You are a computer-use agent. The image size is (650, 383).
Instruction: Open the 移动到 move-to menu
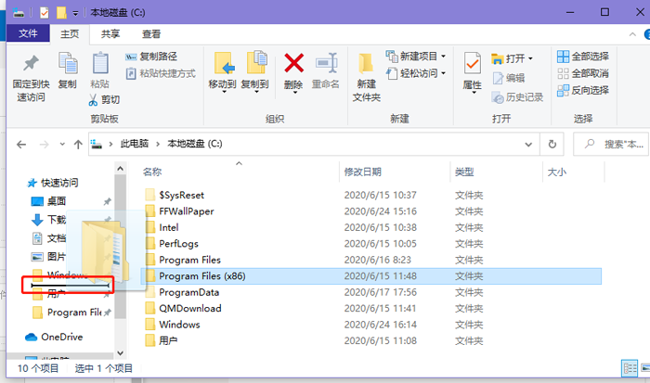[223, 72]
